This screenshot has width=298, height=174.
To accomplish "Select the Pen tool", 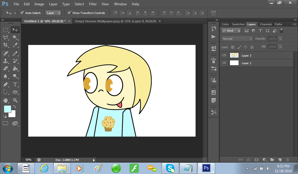I will click(6, 84).
